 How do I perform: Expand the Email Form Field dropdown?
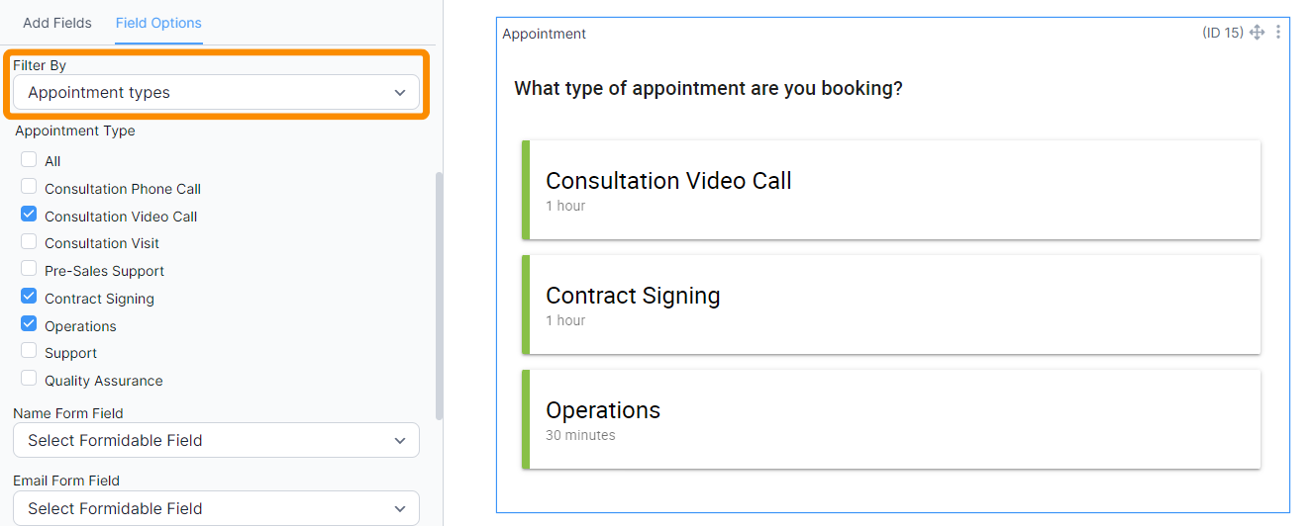click(216, 508)
